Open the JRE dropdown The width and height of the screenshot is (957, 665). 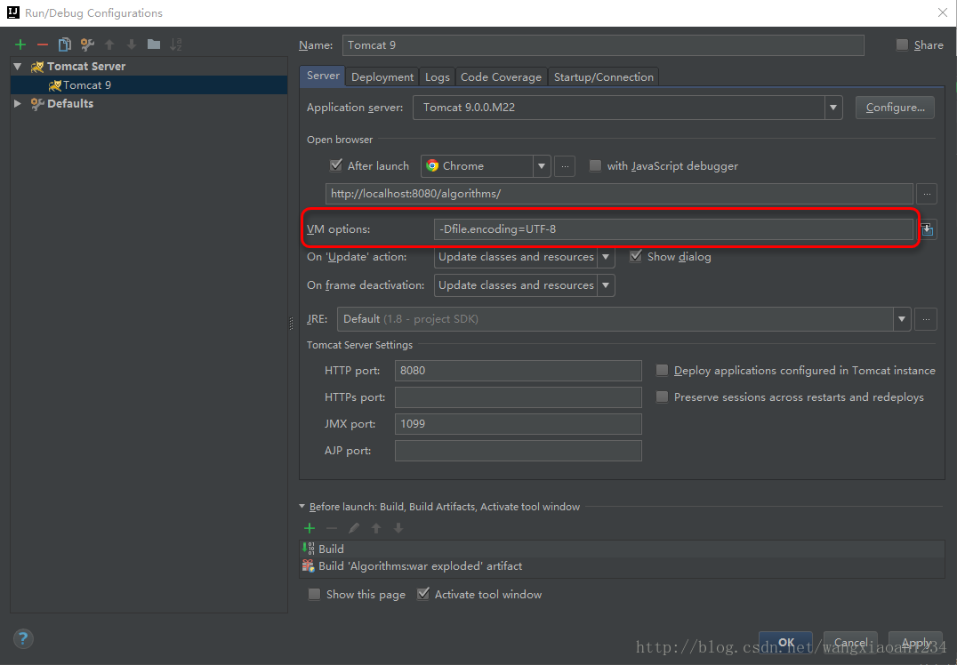(902, 319)
